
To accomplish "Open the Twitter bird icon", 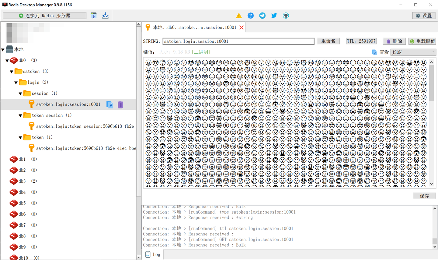I will click(x=274, y=16).
